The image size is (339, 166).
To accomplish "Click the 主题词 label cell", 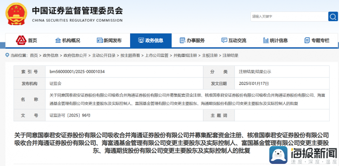I will point(219,115).
